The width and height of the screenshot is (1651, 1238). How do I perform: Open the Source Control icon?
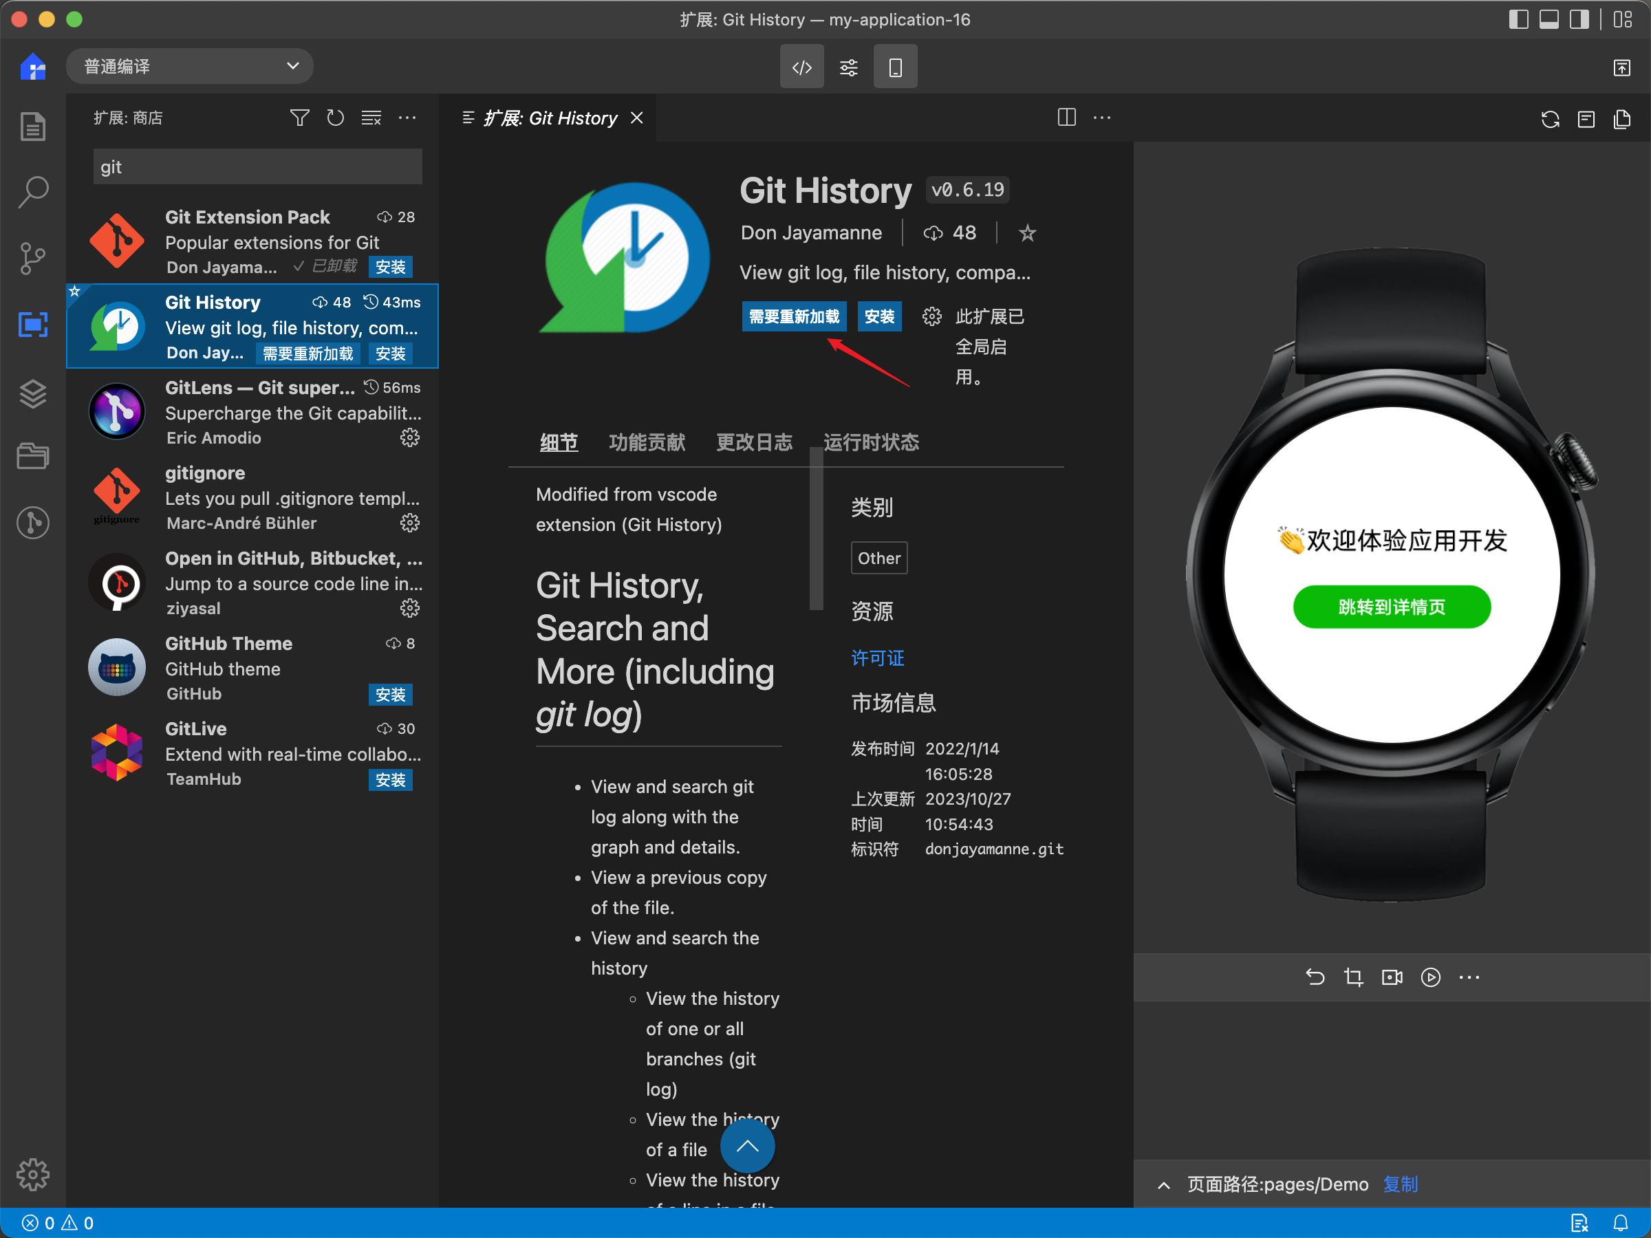click(x=33, y=258)
